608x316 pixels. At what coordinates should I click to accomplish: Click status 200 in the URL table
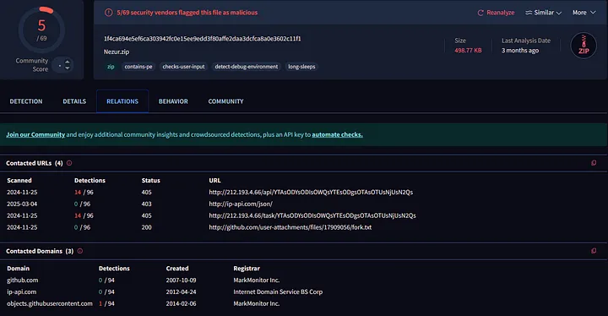click(x=147, y=227)
